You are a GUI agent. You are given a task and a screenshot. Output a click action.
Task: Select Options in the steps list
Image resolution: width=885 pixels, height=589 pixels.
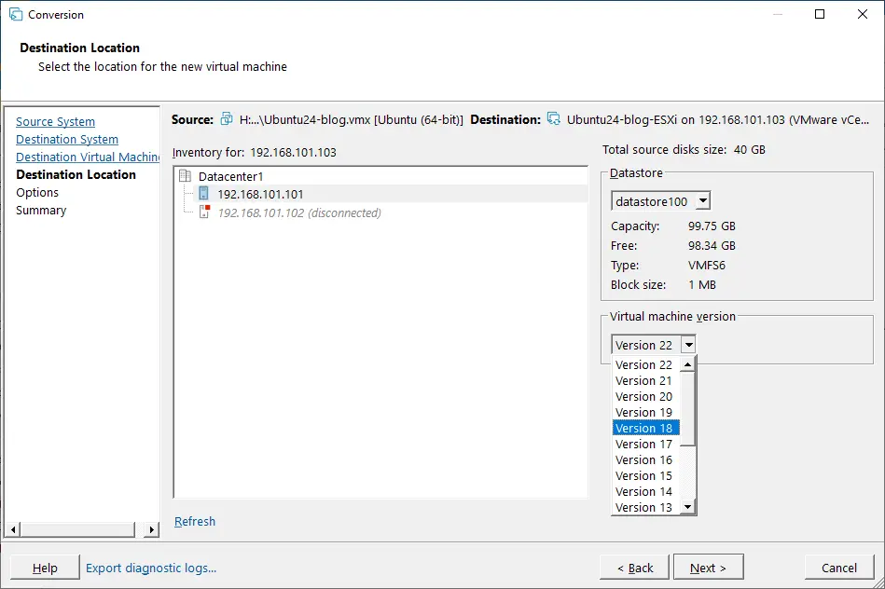37,192
